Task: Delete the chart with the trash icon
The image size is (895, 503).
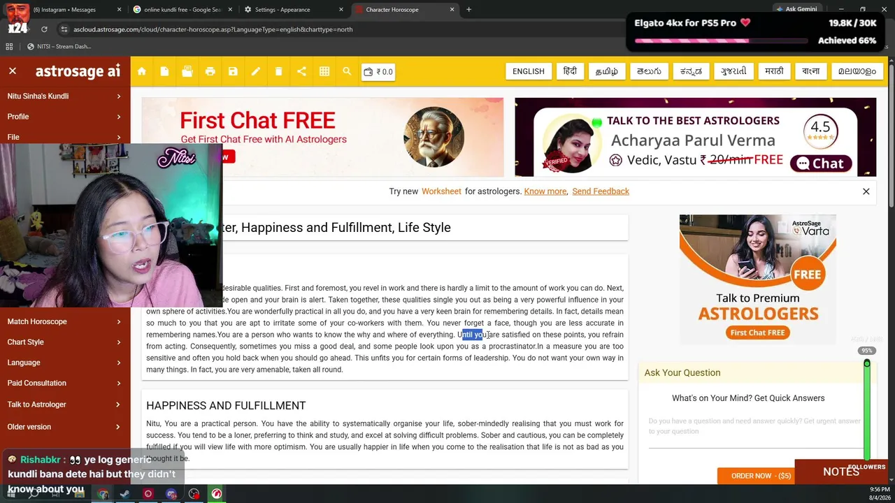Action: pos(278,71)
